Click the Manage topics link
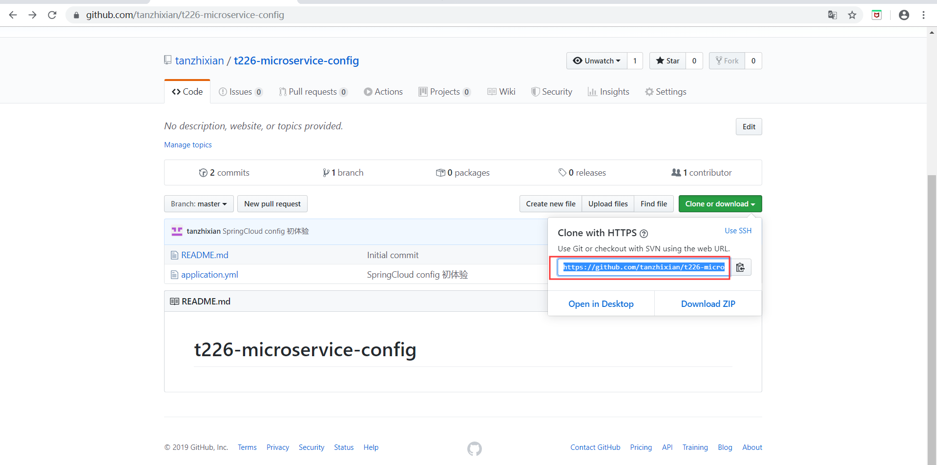The image size is (937, 465). (x=188, y=145)
